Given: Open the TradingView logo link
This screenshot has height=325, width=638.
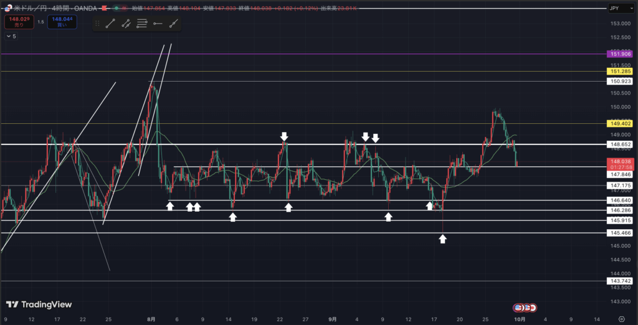Looking at the screenshot, I should [39, 304].
